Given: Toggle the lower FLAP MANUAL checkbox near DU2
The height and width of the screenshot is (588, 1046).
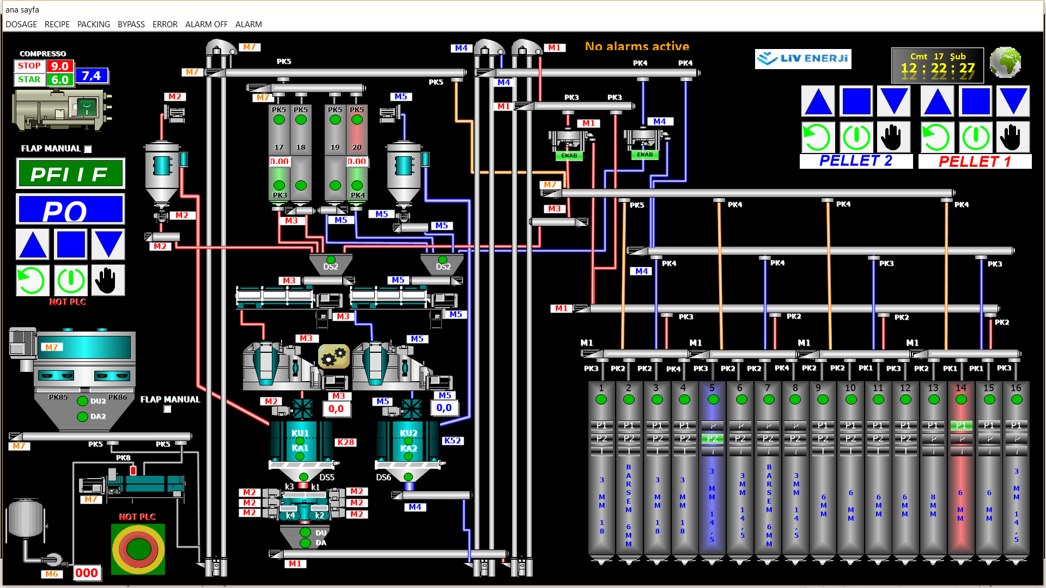Looking at the screenshot, I should (168, 409).
